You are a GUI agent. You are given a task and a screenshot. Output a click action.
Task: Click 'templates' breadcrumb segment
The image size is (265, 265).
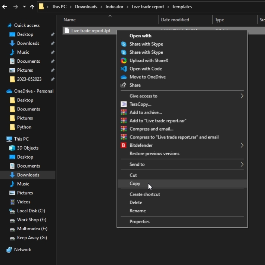pos(182,7)
